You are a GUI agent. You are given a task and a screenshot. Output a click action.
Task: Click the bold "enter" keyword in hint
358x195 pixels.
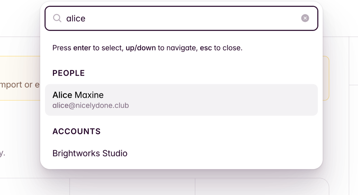[82, 48]
